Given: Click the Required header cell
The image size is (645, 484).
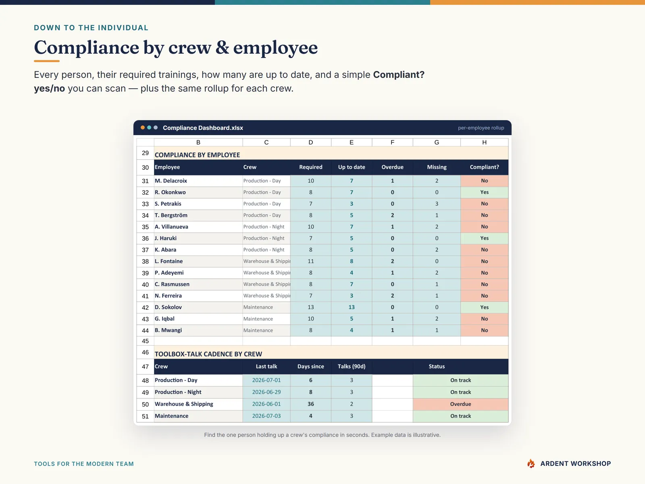Looking at the screenshot, I should [x=311, y=167].
